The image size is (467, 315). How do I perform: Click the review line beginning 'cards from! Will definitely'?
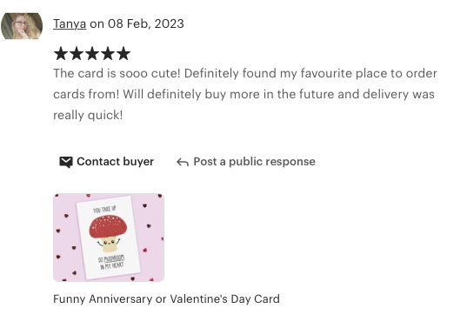point(244,95)
